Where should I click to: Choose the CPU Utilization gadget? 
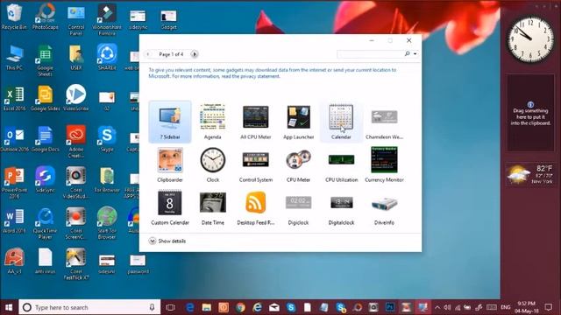click(x=341, y=164)
